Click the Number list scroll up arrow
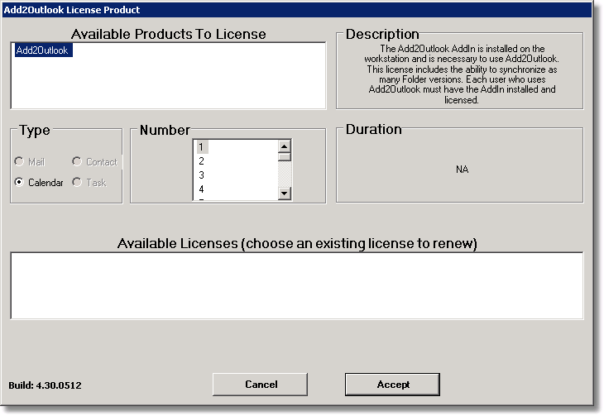The width and height of the screenshot is (604, 416). [x=285, y=146]
